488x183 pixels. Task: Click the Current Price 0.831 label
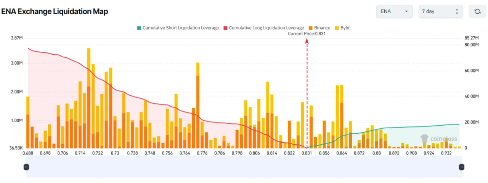point(307,33)
